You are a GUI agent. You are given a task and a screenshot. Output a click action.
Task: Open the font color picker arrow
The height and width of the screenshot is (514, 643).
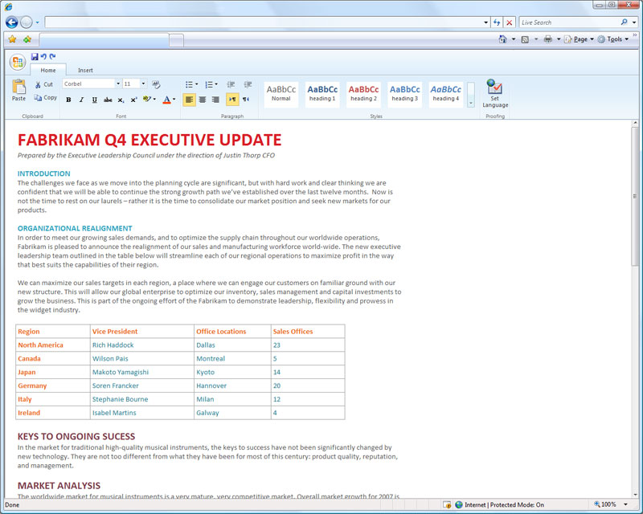174,100
